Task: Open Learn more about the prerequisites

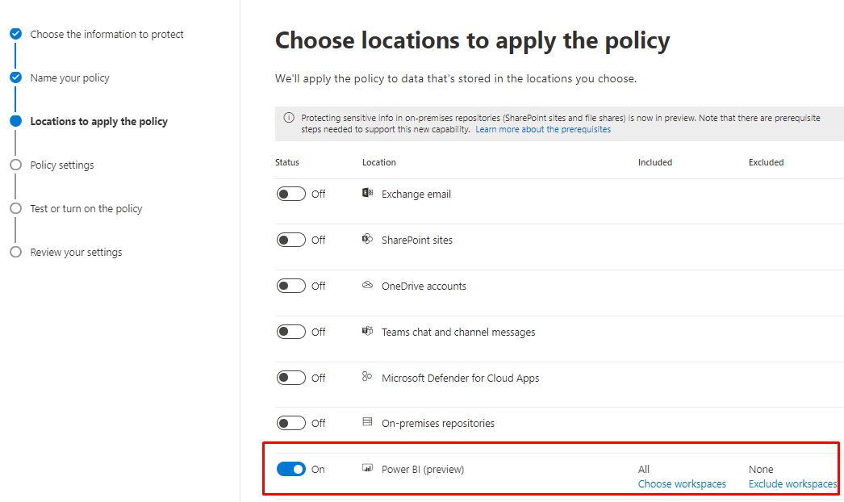Action: pyautogui.click(x=543, y=129)
